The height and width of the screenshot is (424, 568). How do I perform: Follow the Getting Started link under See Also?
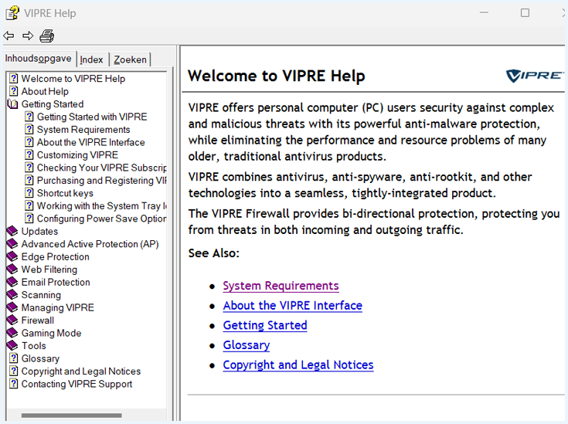265,325
